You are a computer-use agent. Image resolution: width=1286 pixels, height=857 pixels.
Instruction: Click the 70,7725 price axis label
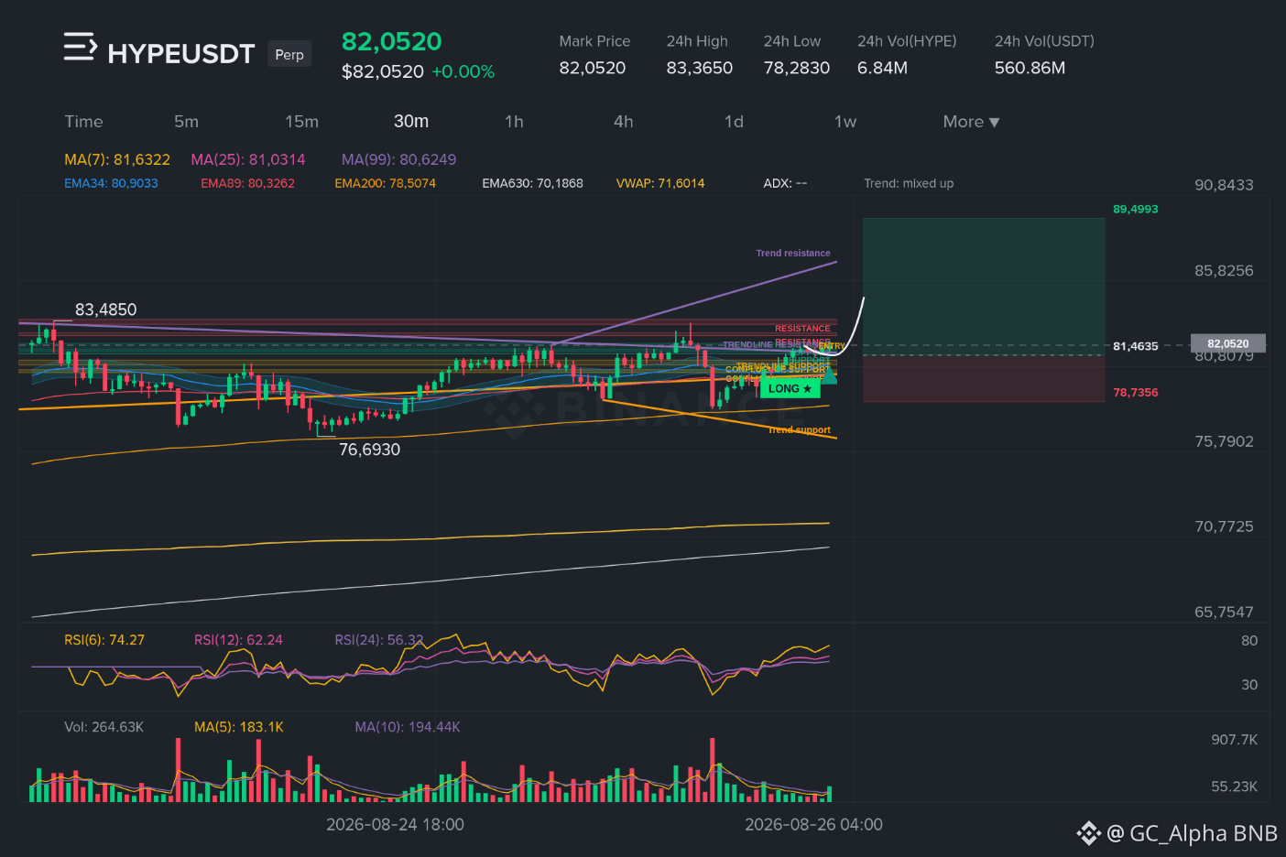1224,526
